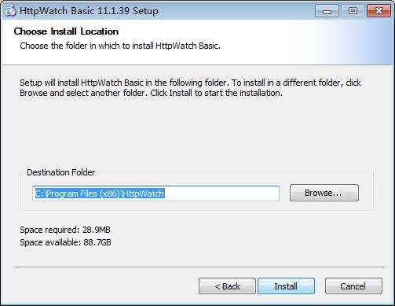This screenshot has height=306, width=395.
Task: Click the "Browse and select another folder" sentence line
Action: [x=151, y=93]
